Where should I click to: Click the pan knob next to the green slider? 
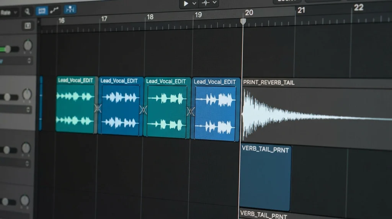pyautogui.click(x=28, y=45)
